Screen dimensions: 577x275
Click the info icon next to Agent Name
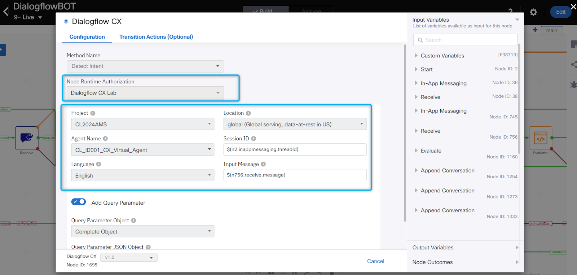tap(105, 139)
